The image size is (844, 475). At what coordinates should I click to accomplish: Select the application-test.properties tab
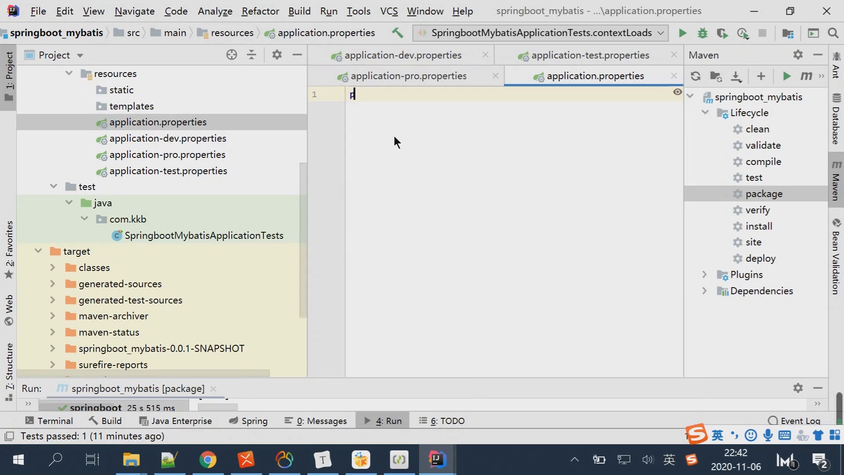tap(589, 55)
